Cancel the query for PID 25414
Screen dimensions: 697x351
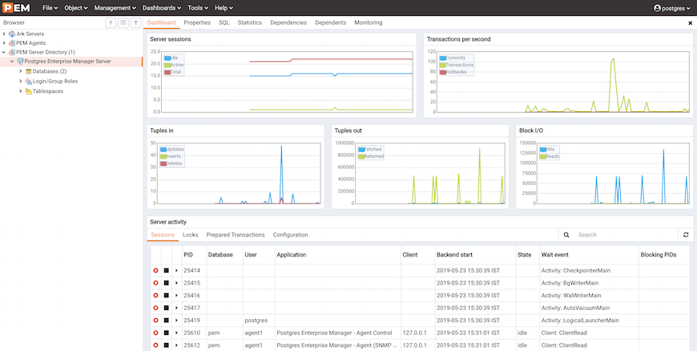coord(155,271)
